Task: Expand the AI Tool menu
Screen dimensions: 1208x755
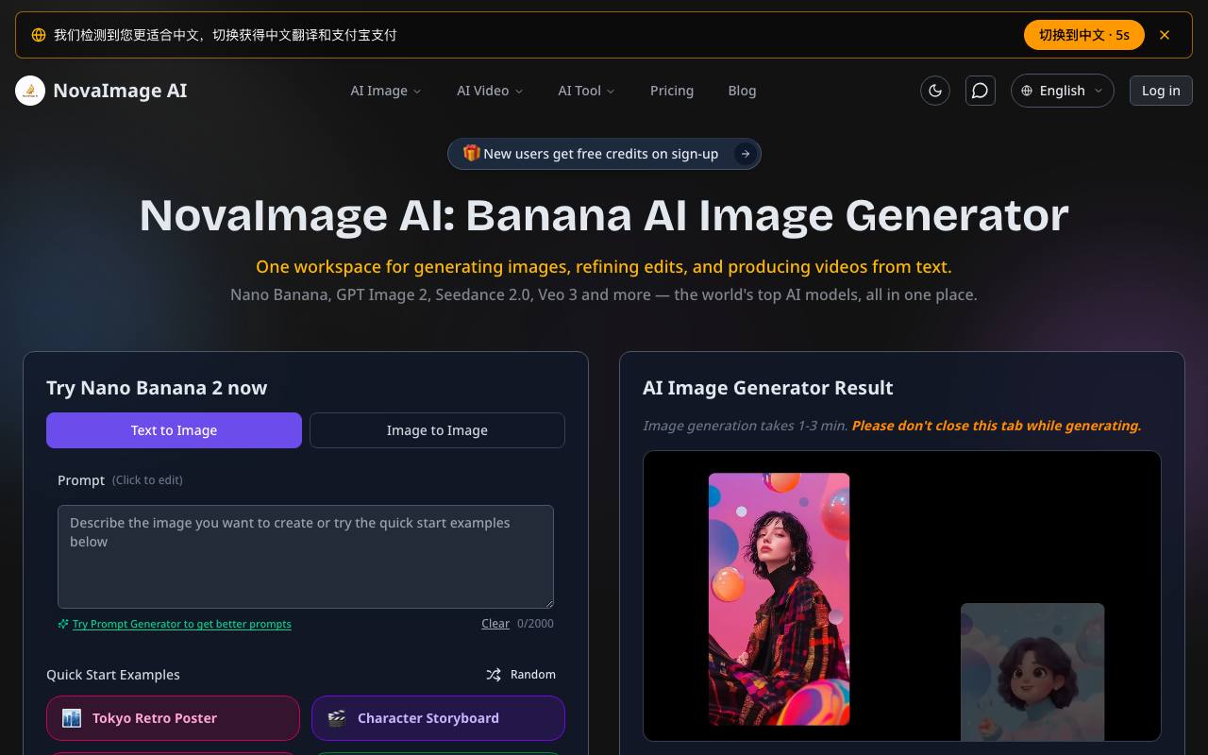Action: (586, 91)
